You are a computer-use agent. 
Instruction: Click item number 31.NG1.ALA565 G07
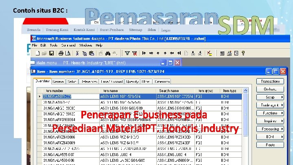click(71, 154)
